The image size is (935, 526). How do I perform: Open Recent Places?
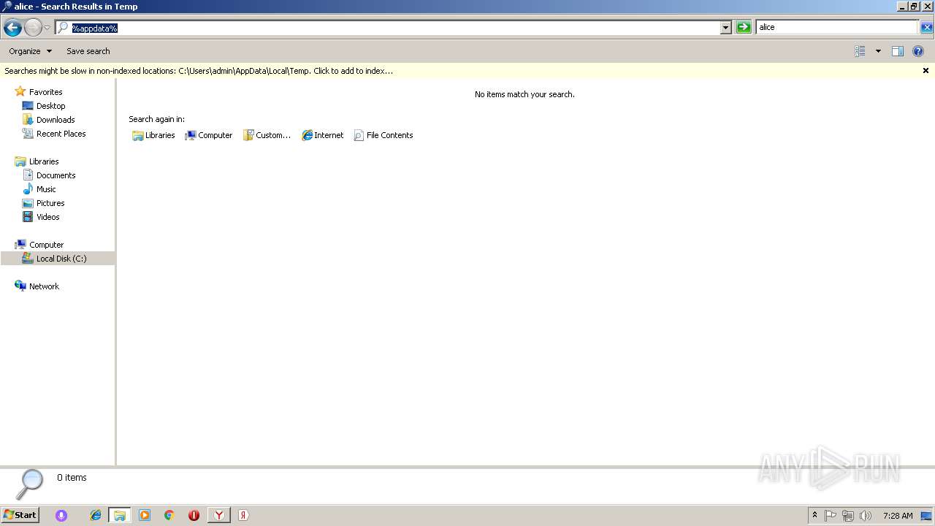coord(61,134)
